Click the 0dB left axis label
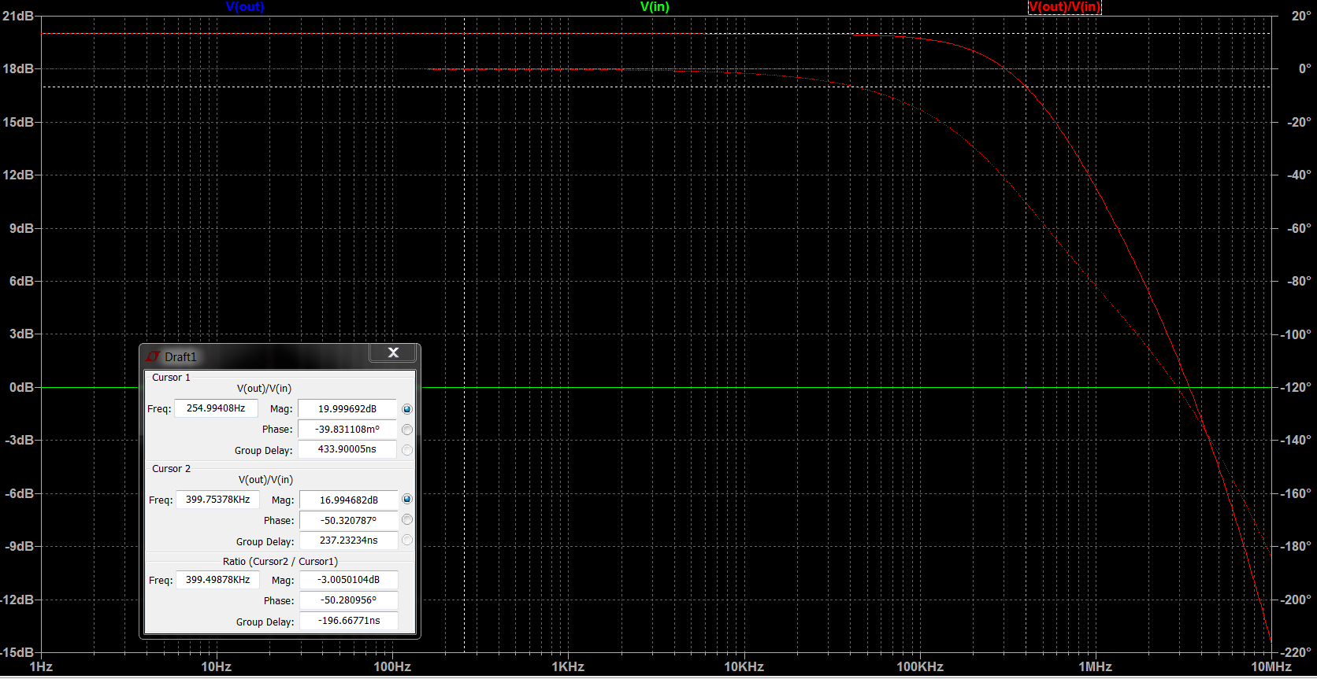 pos(21,387)
